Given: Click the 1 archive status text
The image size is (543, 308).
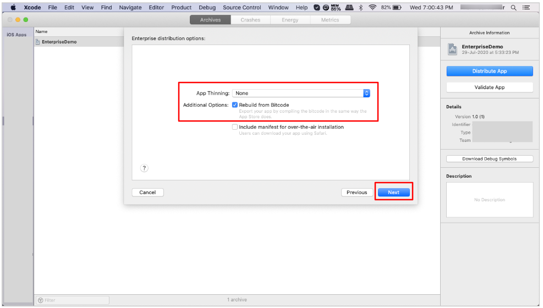Looking at the screenshot, I should [237, 300].
